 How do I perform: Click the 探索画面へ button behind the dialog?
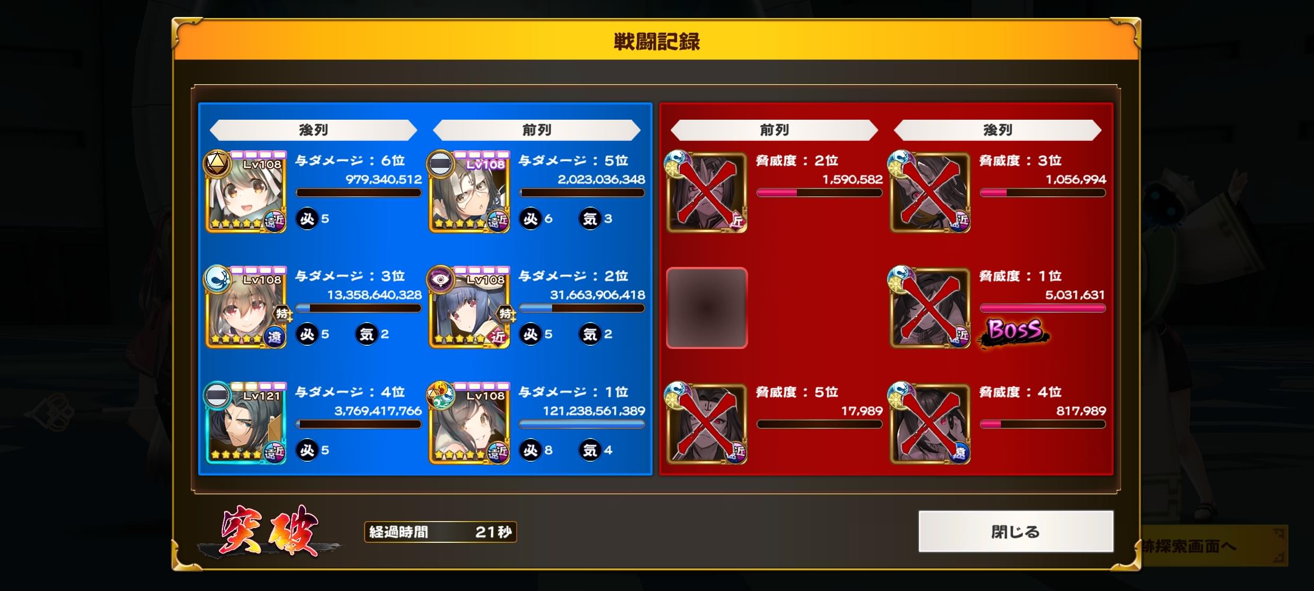(x=1213, y=545)
